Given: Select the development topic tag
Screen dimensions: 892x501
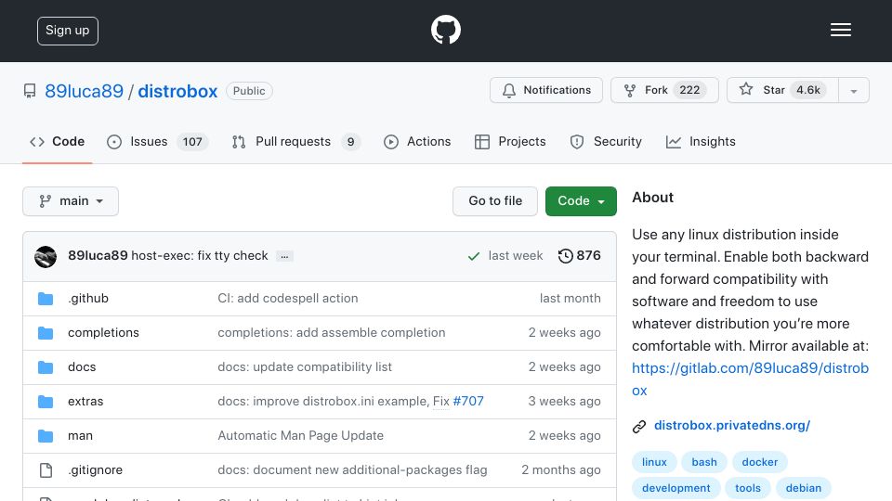Looking at the screenshot, I should [676, 488].
